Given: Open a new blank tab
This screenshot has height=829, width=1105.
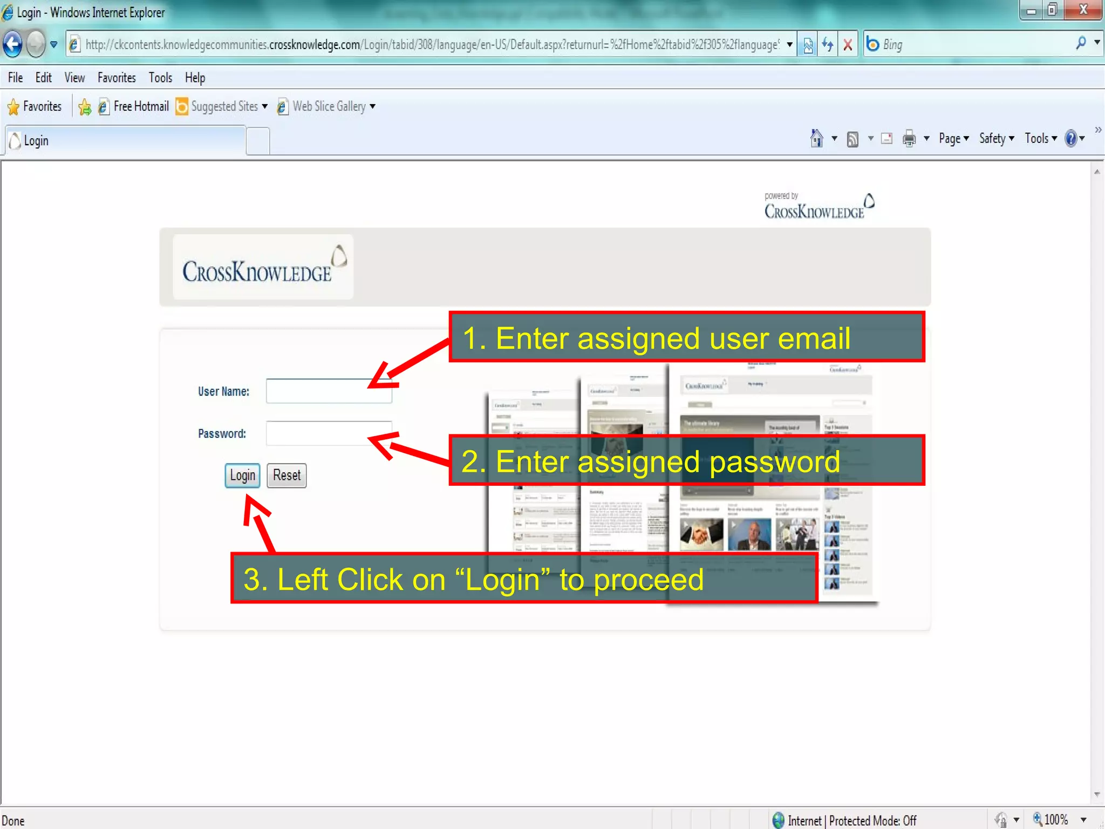Looking at the screenshot, I should point(258,141).
